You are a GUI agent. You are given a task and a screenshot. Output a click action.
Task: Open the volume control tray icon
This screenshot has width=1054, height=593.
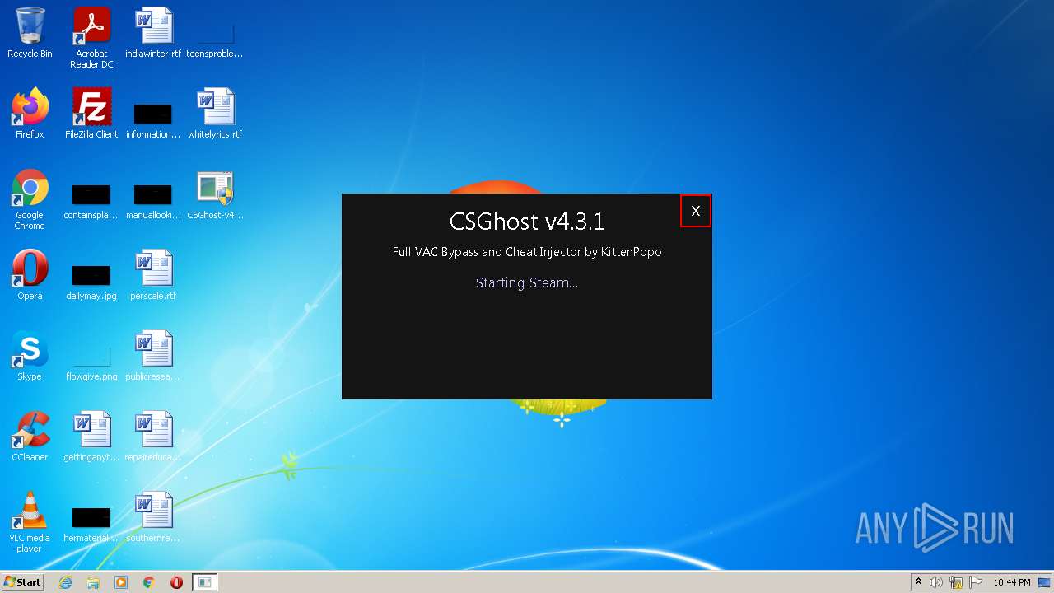(936, 582)
